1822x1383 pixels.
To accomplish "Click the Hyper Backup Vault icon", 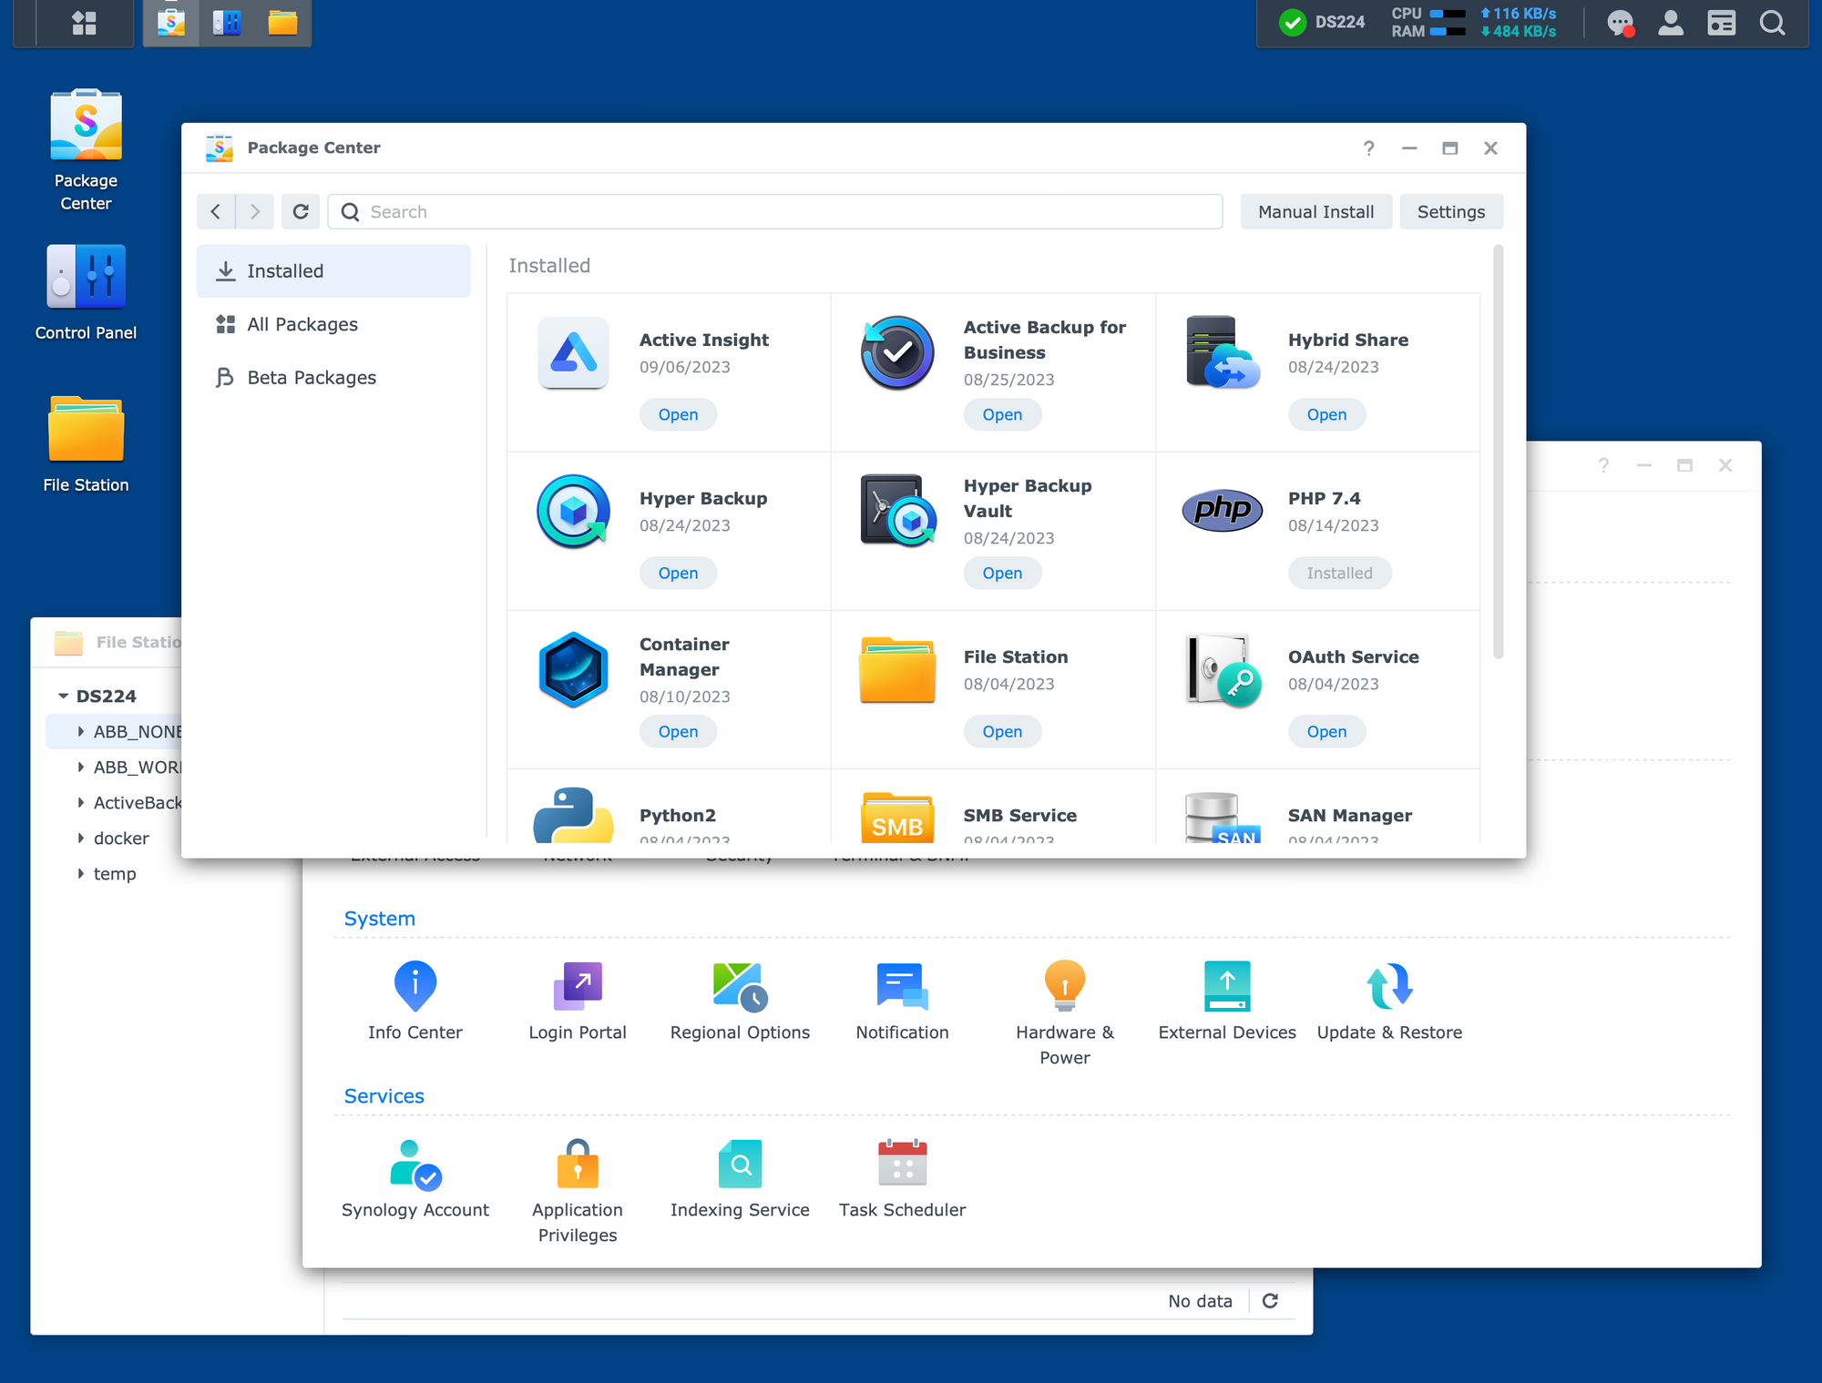I will coord(897,511).
